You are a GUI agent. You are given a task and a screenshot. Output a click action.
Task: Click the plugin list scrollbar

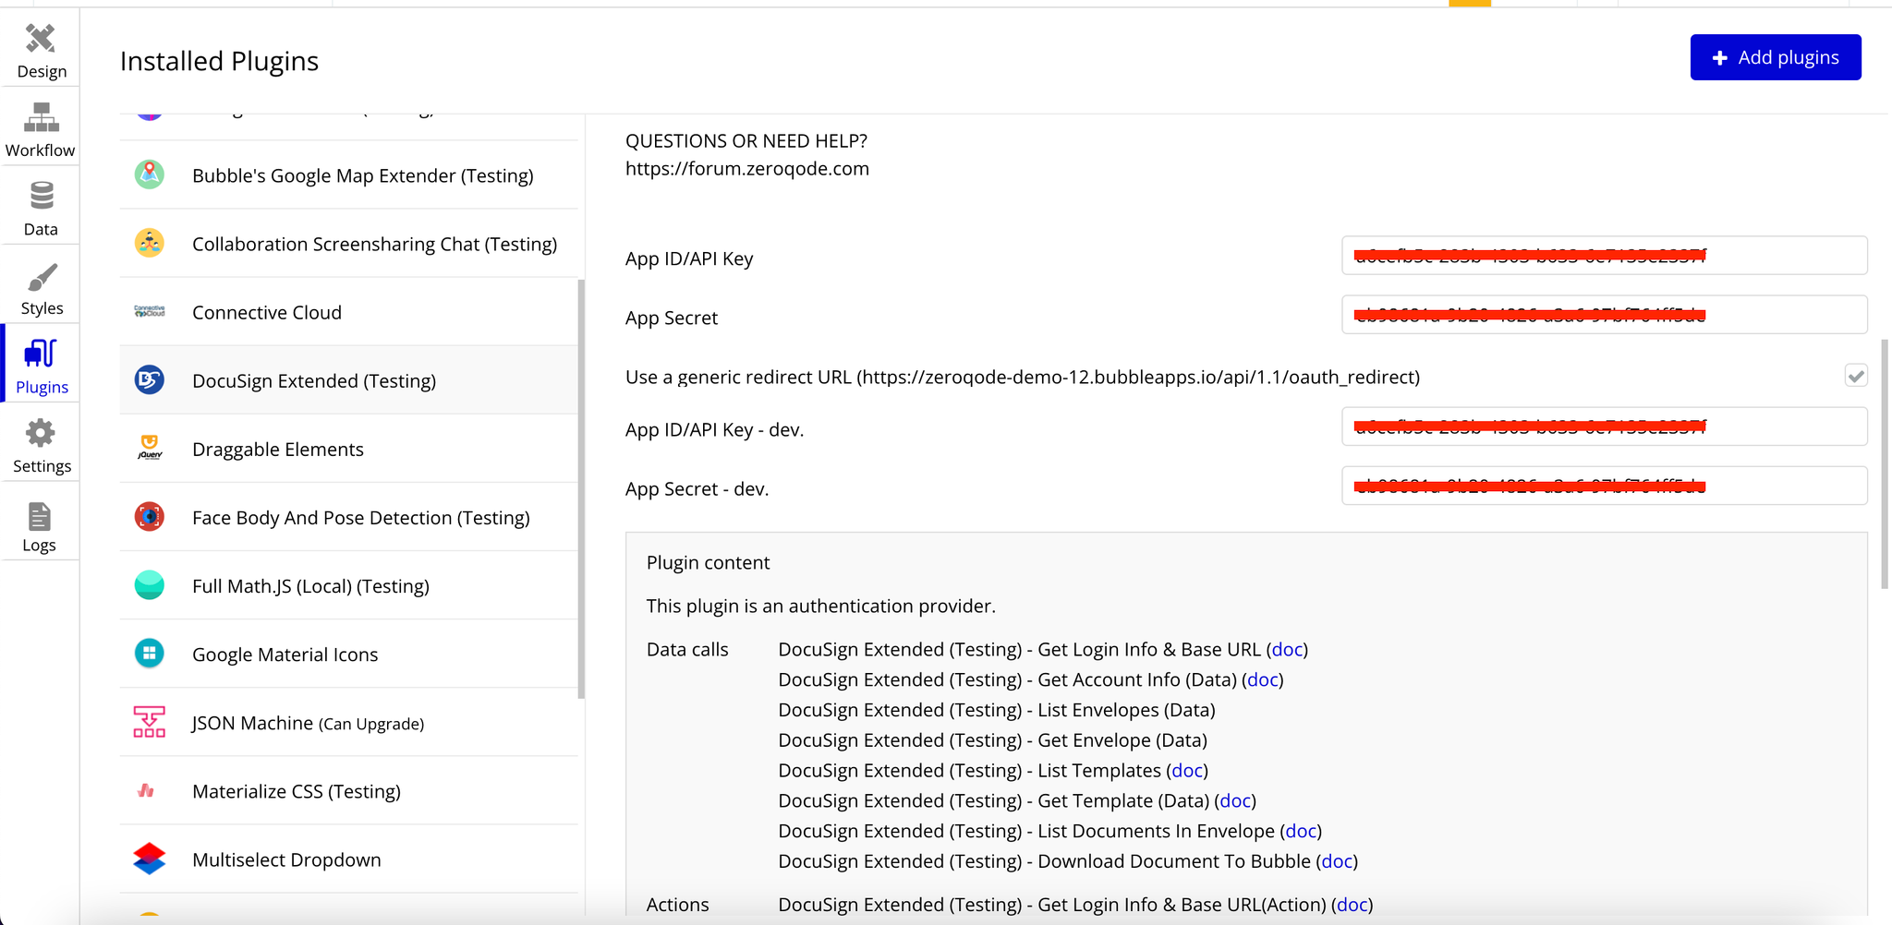[581, 489]
